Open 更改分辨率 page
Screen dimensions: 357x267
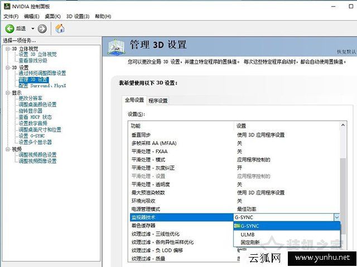tap(31, 98)
